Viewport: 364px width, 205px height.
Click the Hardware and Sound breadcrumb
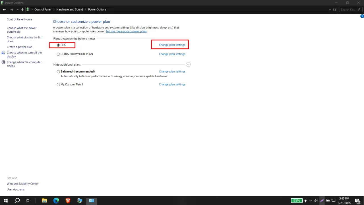click(70, 9)
